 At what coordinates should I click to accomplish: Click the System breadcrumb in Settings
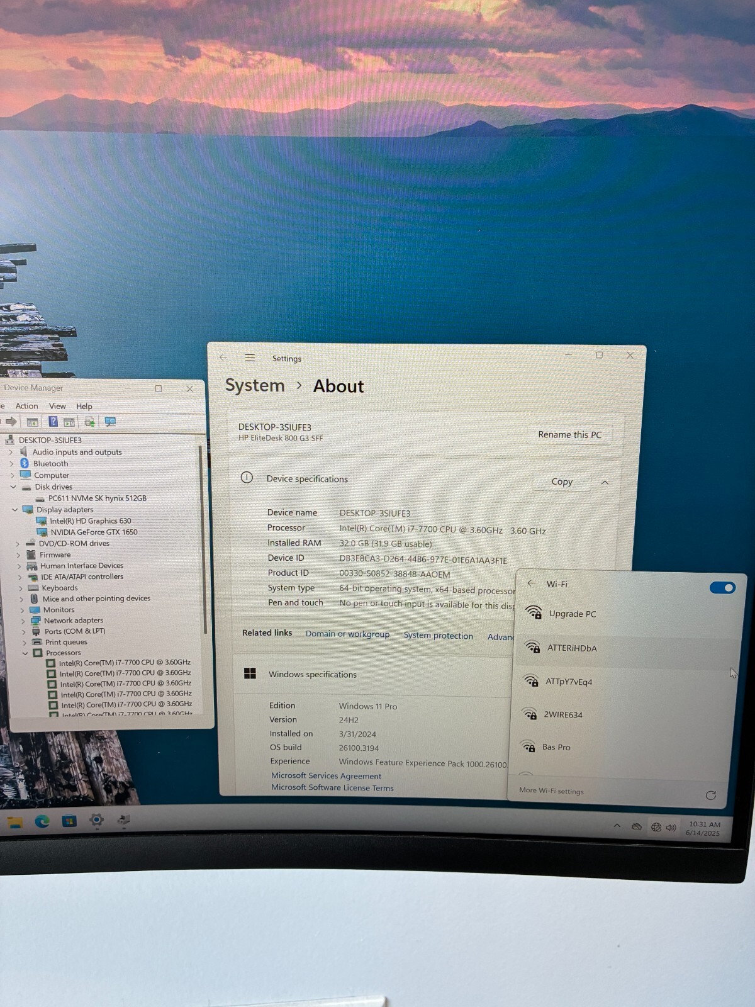(255, 385)
